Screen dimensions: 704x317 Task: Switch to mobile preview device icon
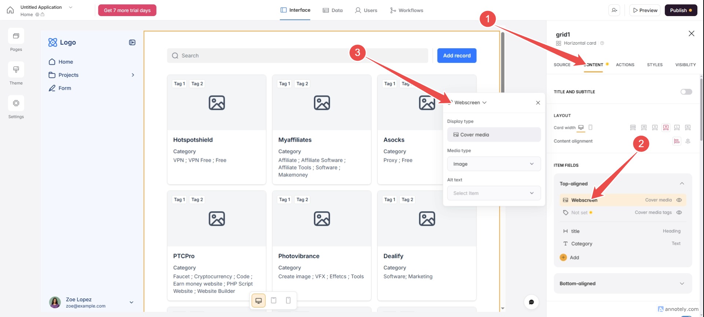[288, 301]
